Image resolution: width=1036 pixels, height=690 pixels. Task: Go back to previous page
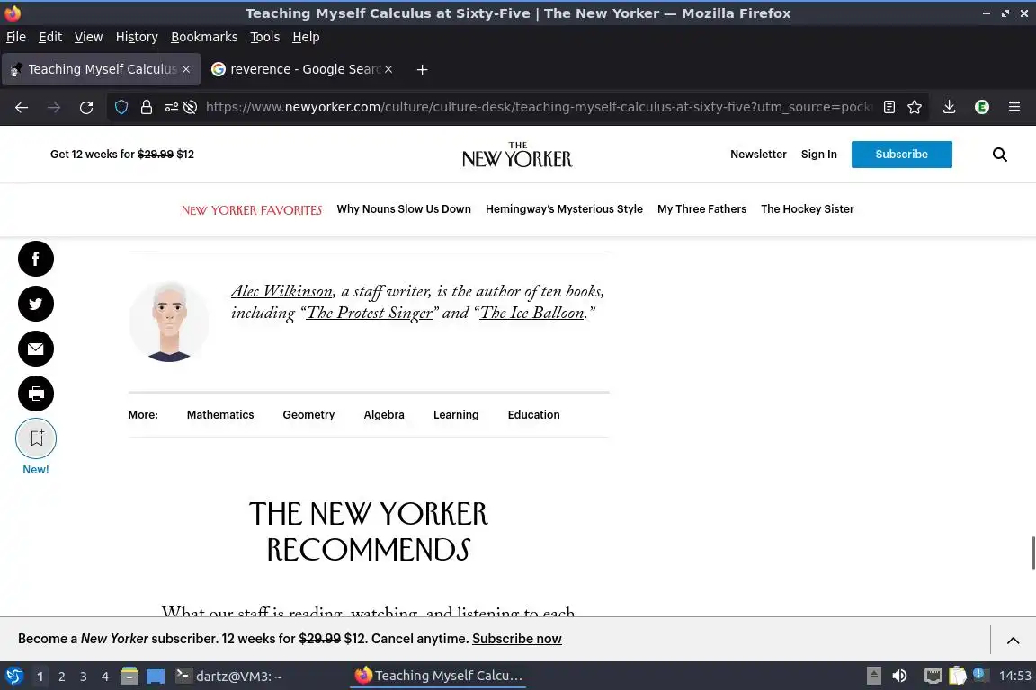pyautogui.click(x=22, y=107)
